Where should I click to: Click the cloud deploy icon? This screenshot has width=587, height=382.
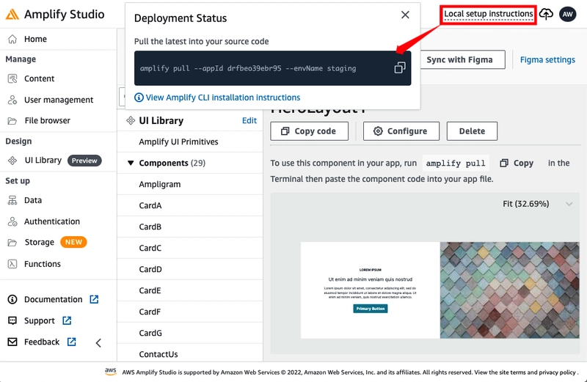pyautogui.click(x=546, y=14)
